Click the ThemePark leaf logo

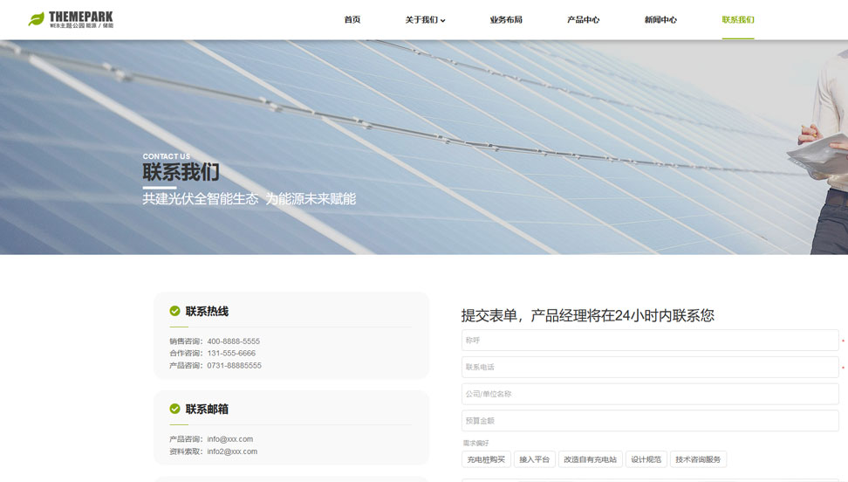pos(37,19)
